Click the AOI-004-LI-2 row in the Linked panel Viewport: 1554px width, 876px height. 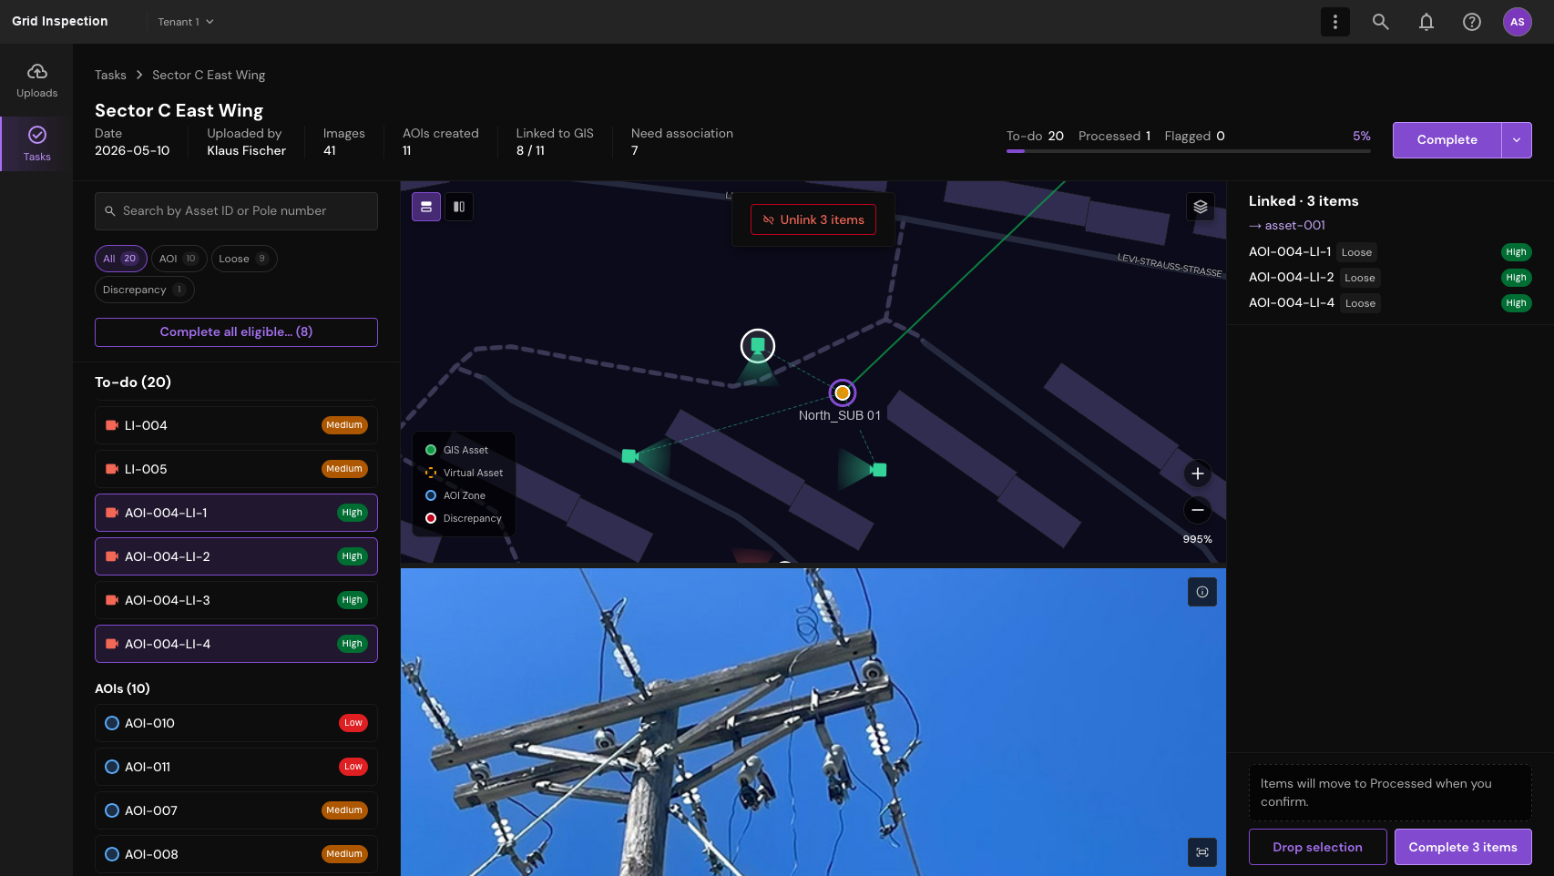[x=1390, y=278]
